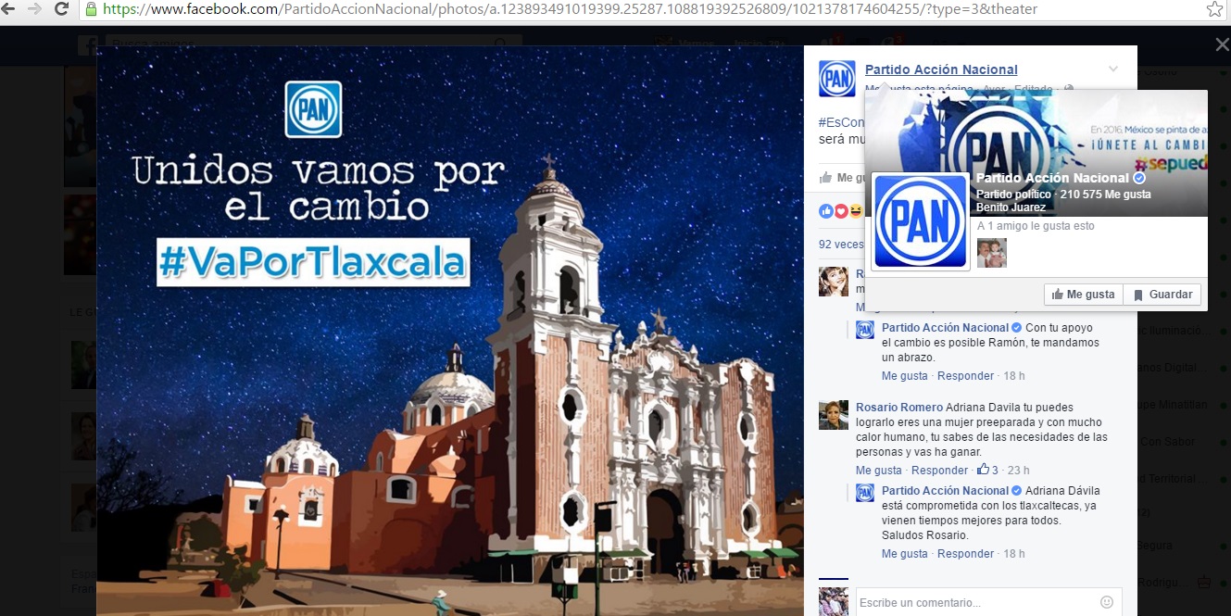Click the #EsCon hashtag in post text
Screen dimensions: 1231x616
tap(840, 122)
